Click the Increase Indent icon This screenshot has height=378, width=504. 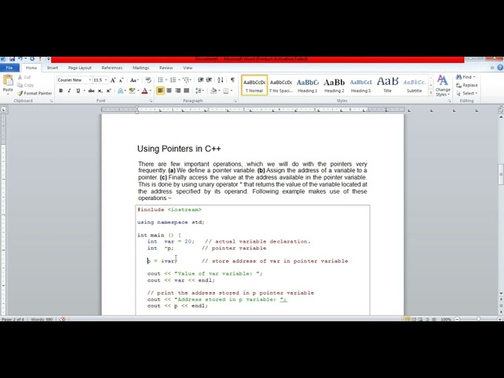click(x=209, y=80)
